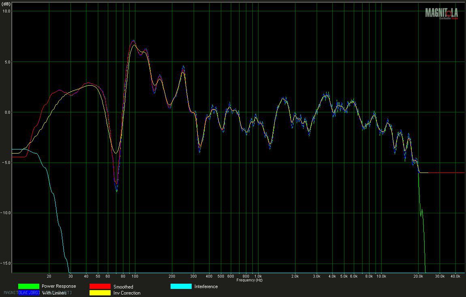Select the yellow Inv Correction swatch

click(100, 293)
